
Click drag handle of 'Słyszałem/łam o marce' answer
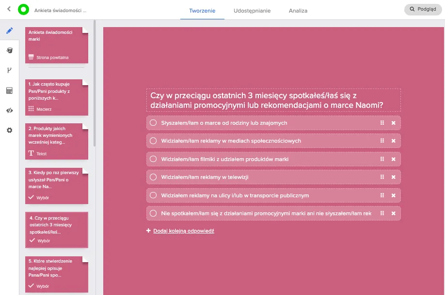(382, 122)
